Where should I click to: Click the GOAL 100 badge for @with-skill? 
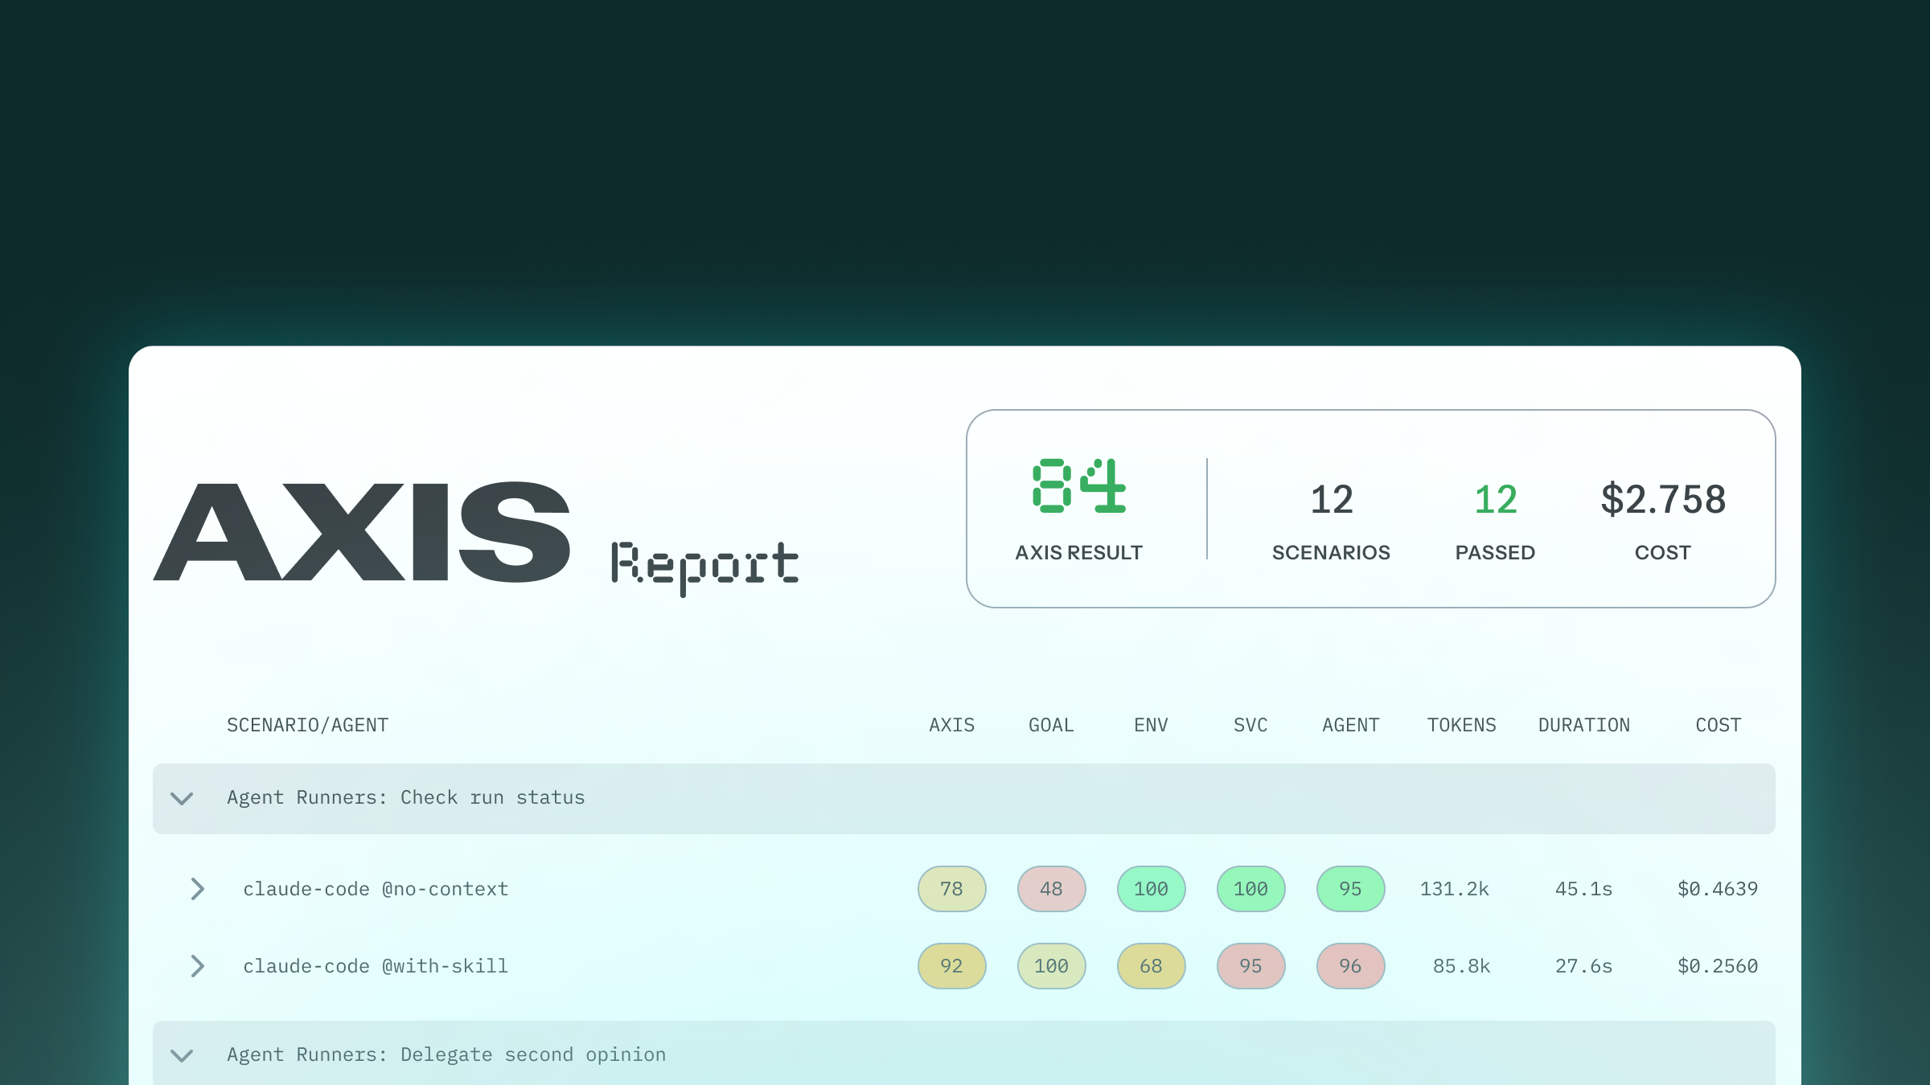pyautogui.click(x=1052, y=966)
